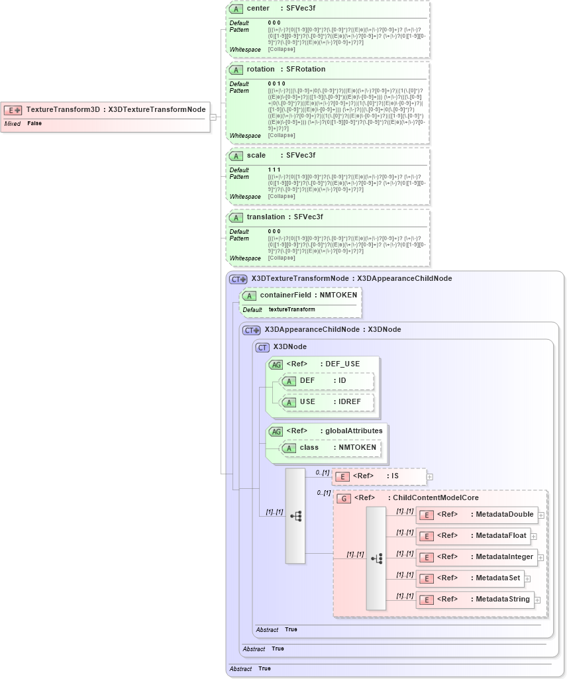Click the Whitespace '[Collapse]' value of translation

click(x=282, y=258)
